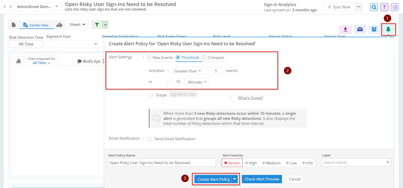Click the Alert Policy Name input field
The height and width of the screenshot is (188, 403).
pos(161,163)
